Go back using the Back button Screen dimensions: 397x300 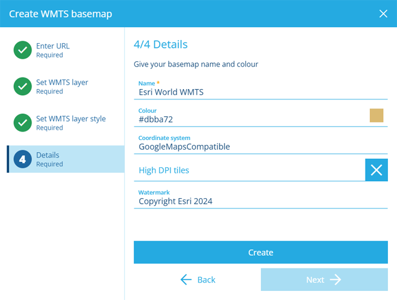tap(197, 280)
